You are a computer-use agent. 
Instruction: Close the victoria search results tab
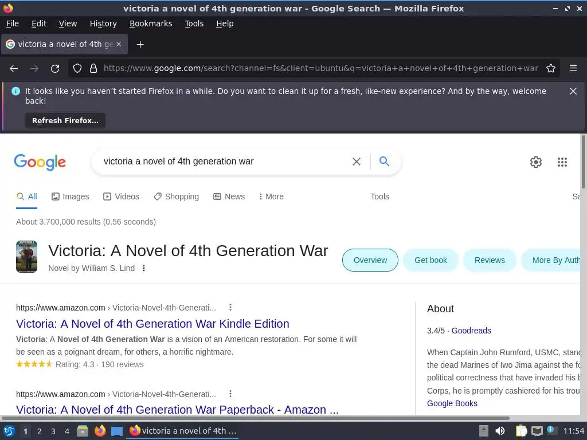coord(119,44)
